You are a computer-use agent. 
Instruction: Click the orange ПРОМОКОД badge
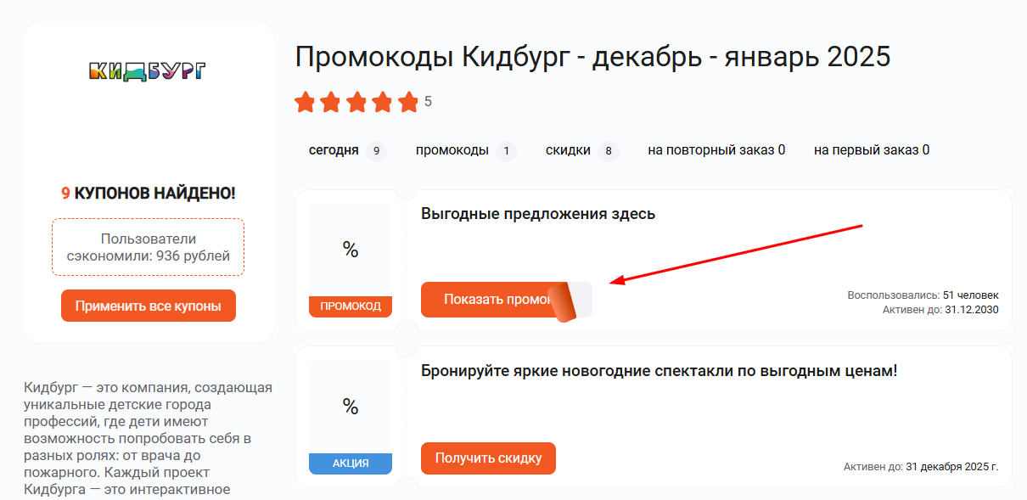[x=350, y=306]
